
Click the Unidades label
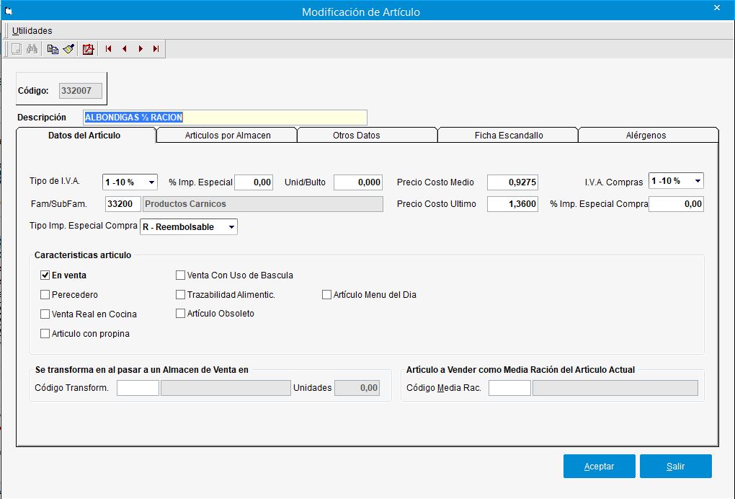point(313,388)
